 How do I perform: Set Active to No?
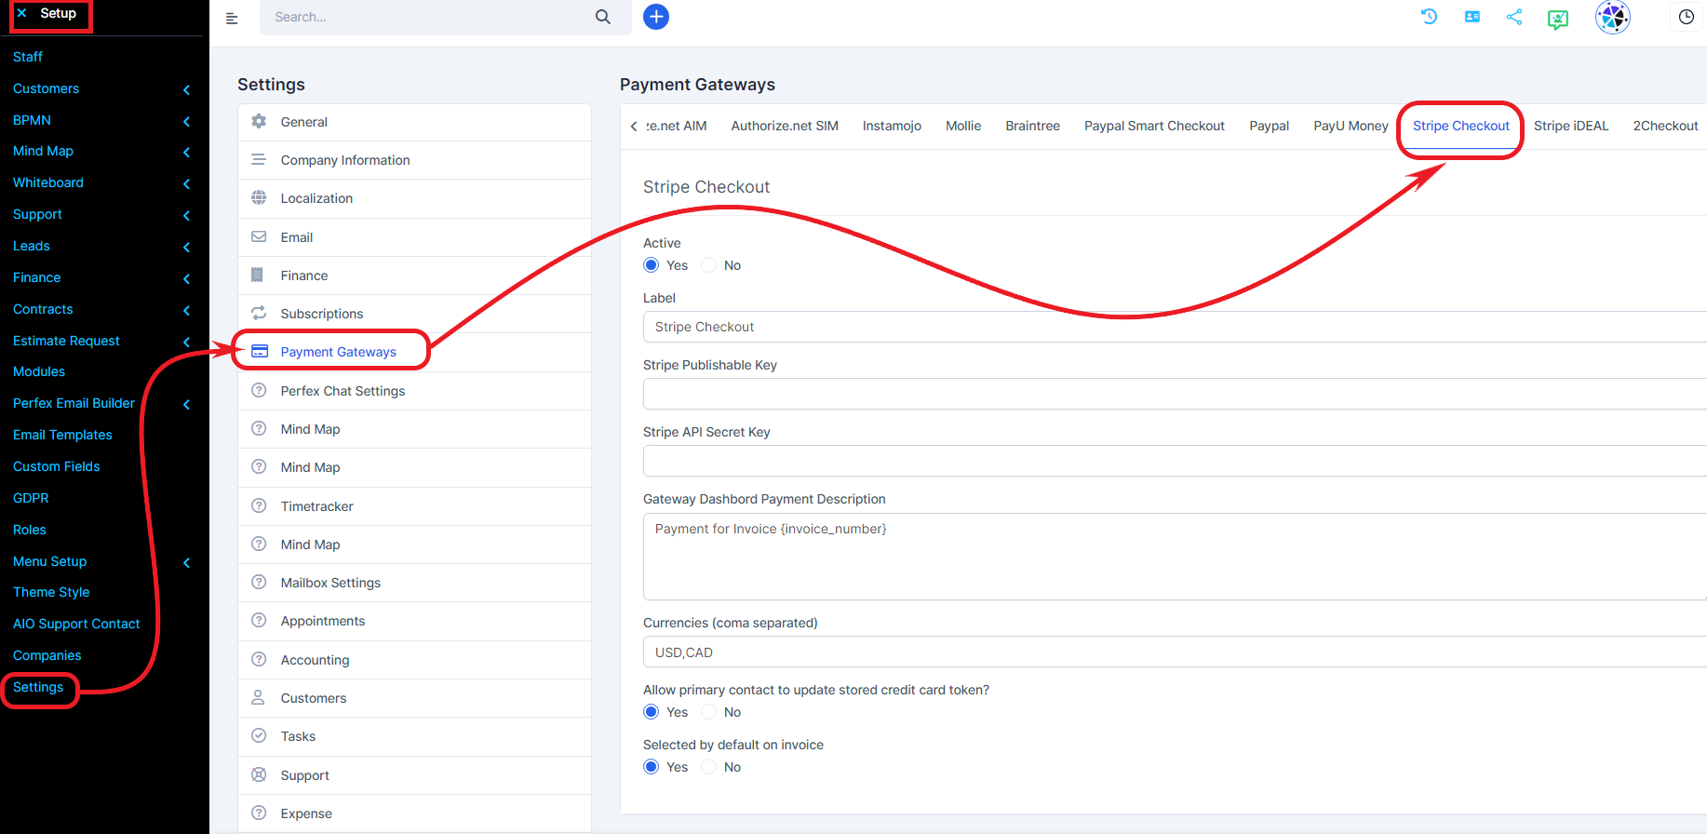pyautogui.click(x=709, y=265)
